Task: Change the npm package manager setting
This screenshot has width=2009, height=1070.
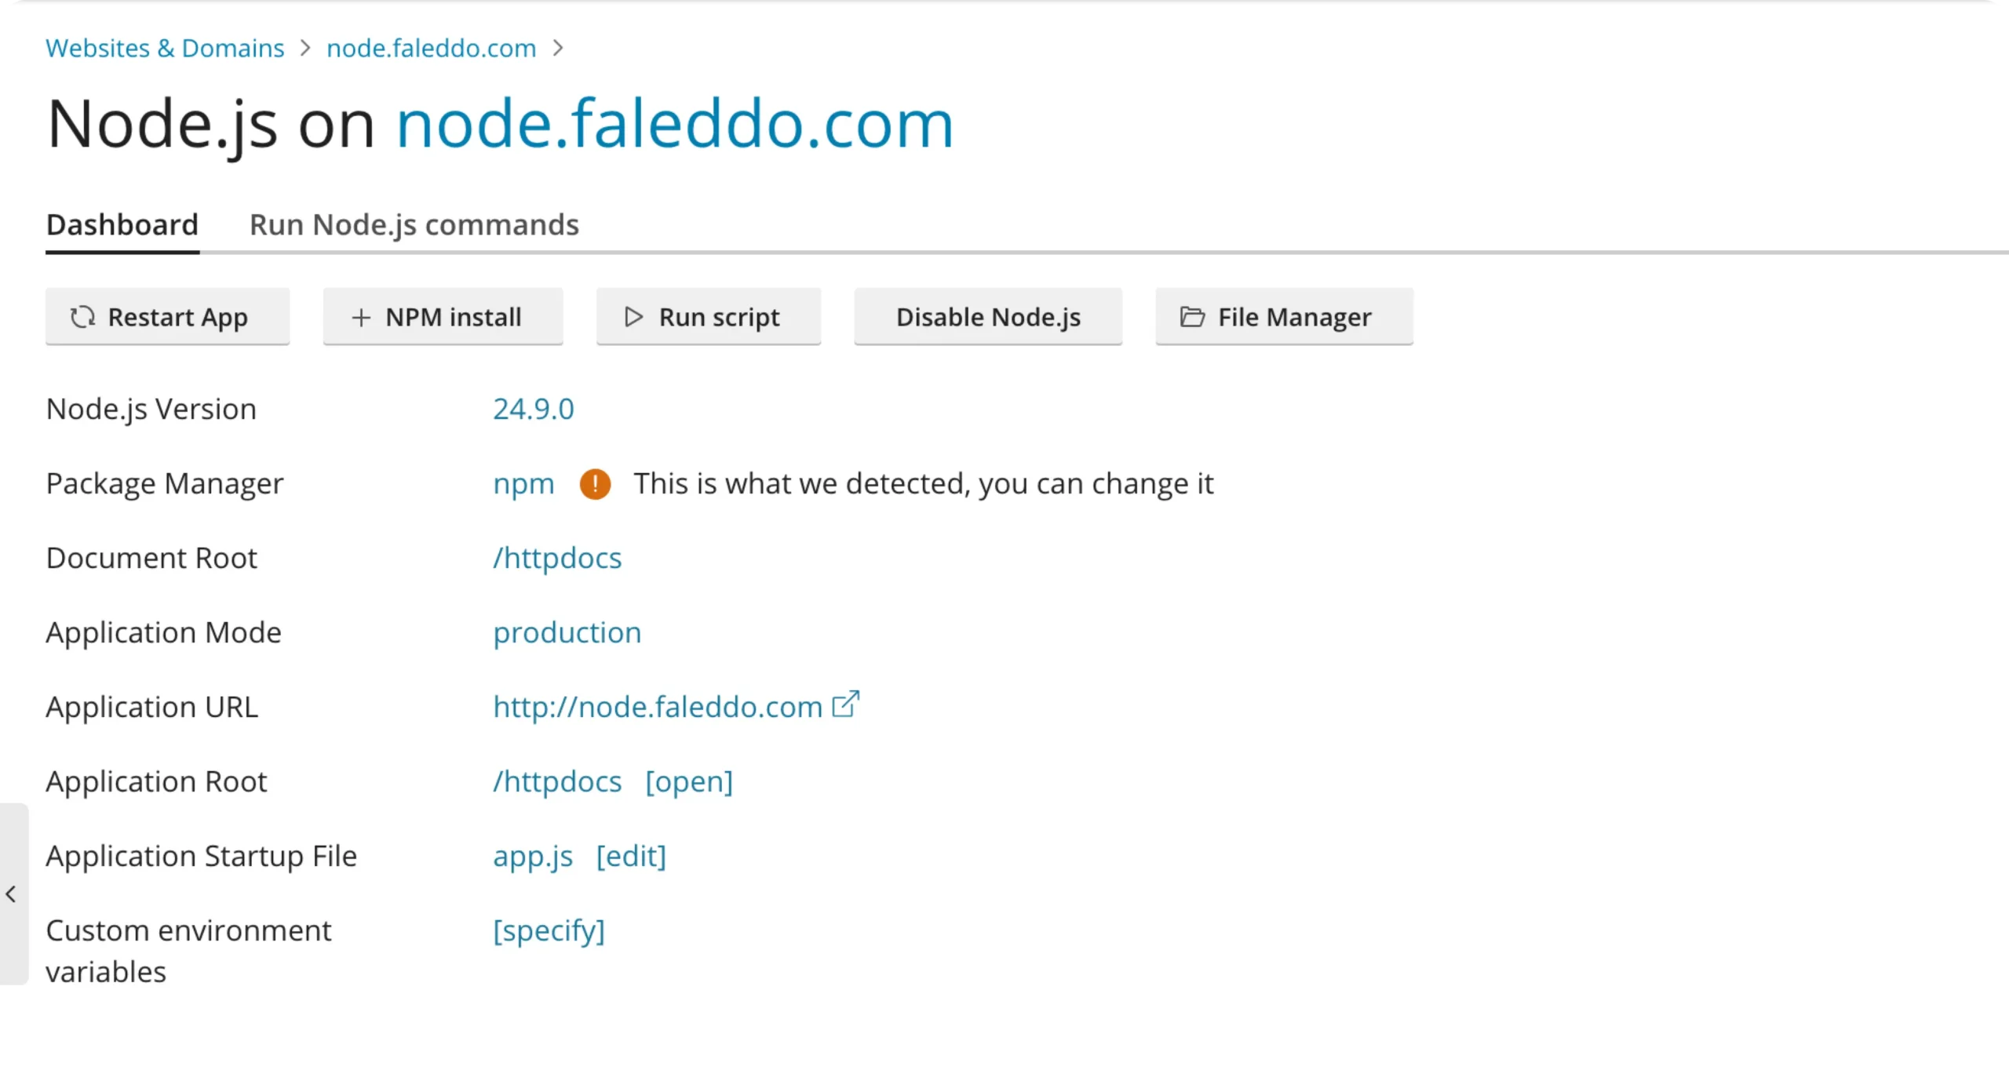Action: (x=523, y=484)
